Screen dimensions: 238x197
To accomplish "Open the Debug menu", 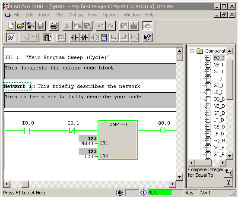I will pos(76,15).
